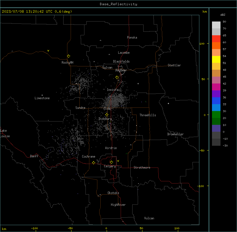Pick the yellow diamond marker below Cochrane
Viewport: 237px width, 232px height.
[93, 163]
